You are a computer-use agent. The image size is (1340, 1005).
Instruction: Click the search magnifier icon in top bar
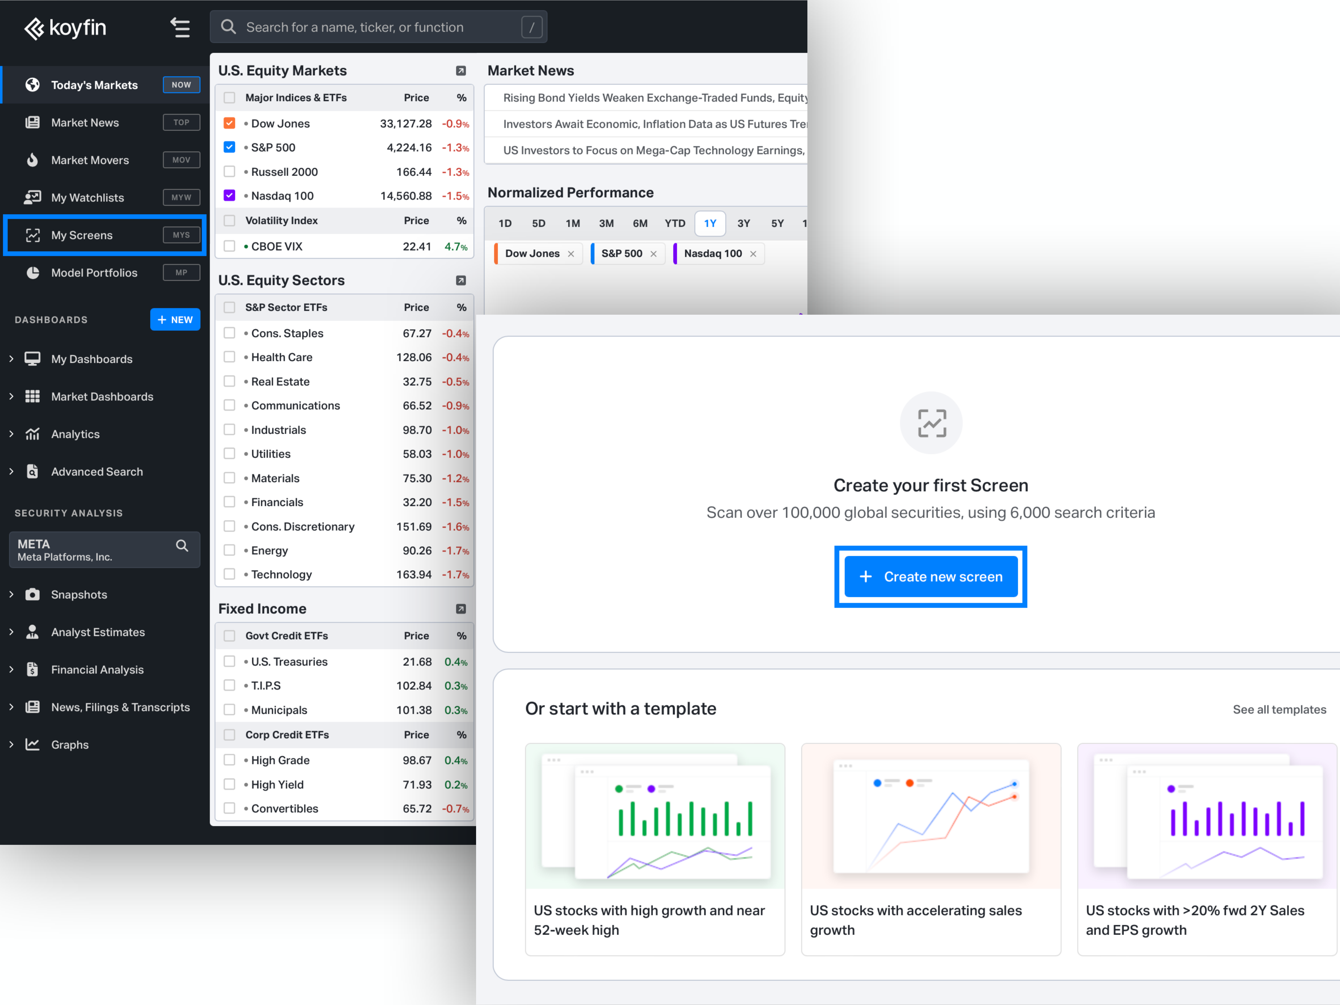point(228,27)
